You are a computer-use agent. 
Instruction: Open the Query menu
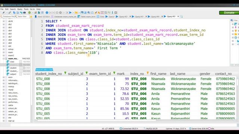(20, 9)
